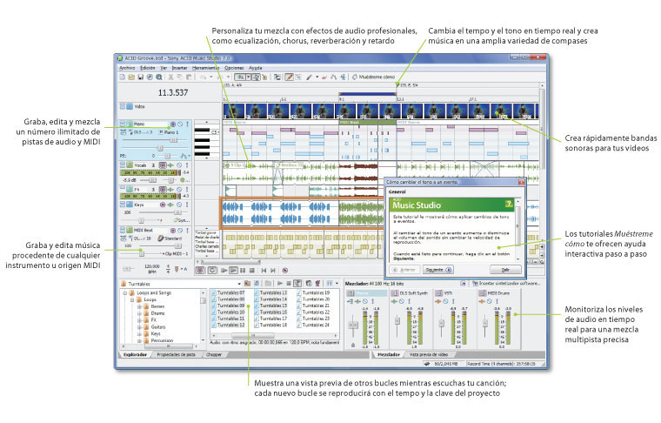Select the Erase tool in the toolbar
The height and width of the screenshot is (423, 661).
(324, 77)
